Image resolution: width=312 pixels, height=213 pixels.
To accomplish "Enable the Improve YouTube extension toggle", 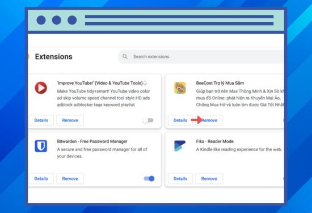I will tap(148, 120).
